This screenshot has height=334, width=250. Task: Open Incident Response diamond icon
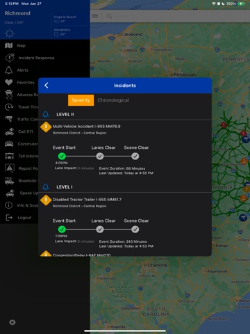pyautogui.click(x=10, y=58)
